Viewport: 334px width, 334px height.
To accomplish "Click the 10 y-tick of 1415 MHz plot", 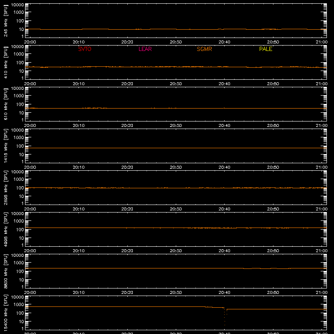I will point(21,154).
